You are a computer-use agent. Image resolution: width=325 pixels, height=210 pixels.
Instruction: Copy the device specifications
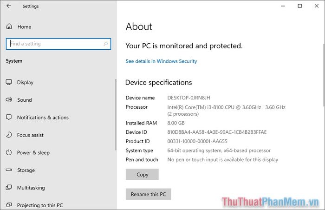[142, 174]
